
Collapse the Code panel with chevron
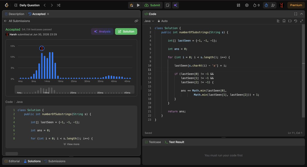302,14
